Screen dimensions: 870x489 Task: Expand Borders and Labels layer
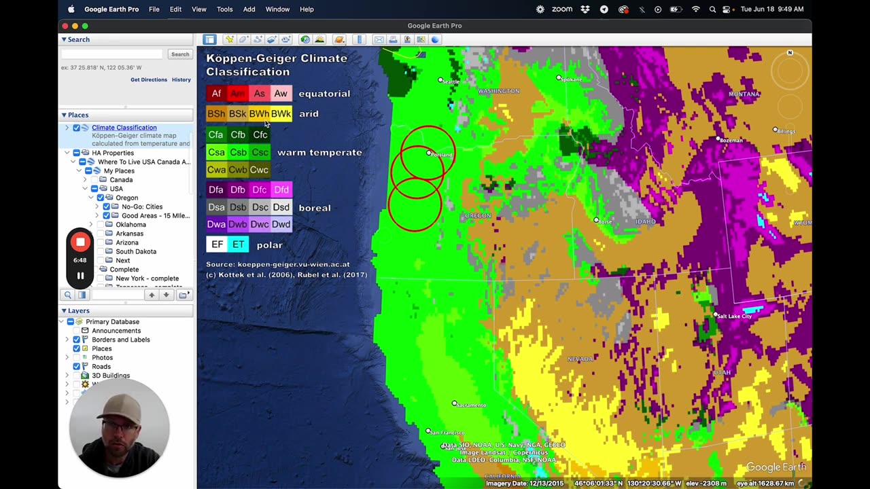coord(67,340)
